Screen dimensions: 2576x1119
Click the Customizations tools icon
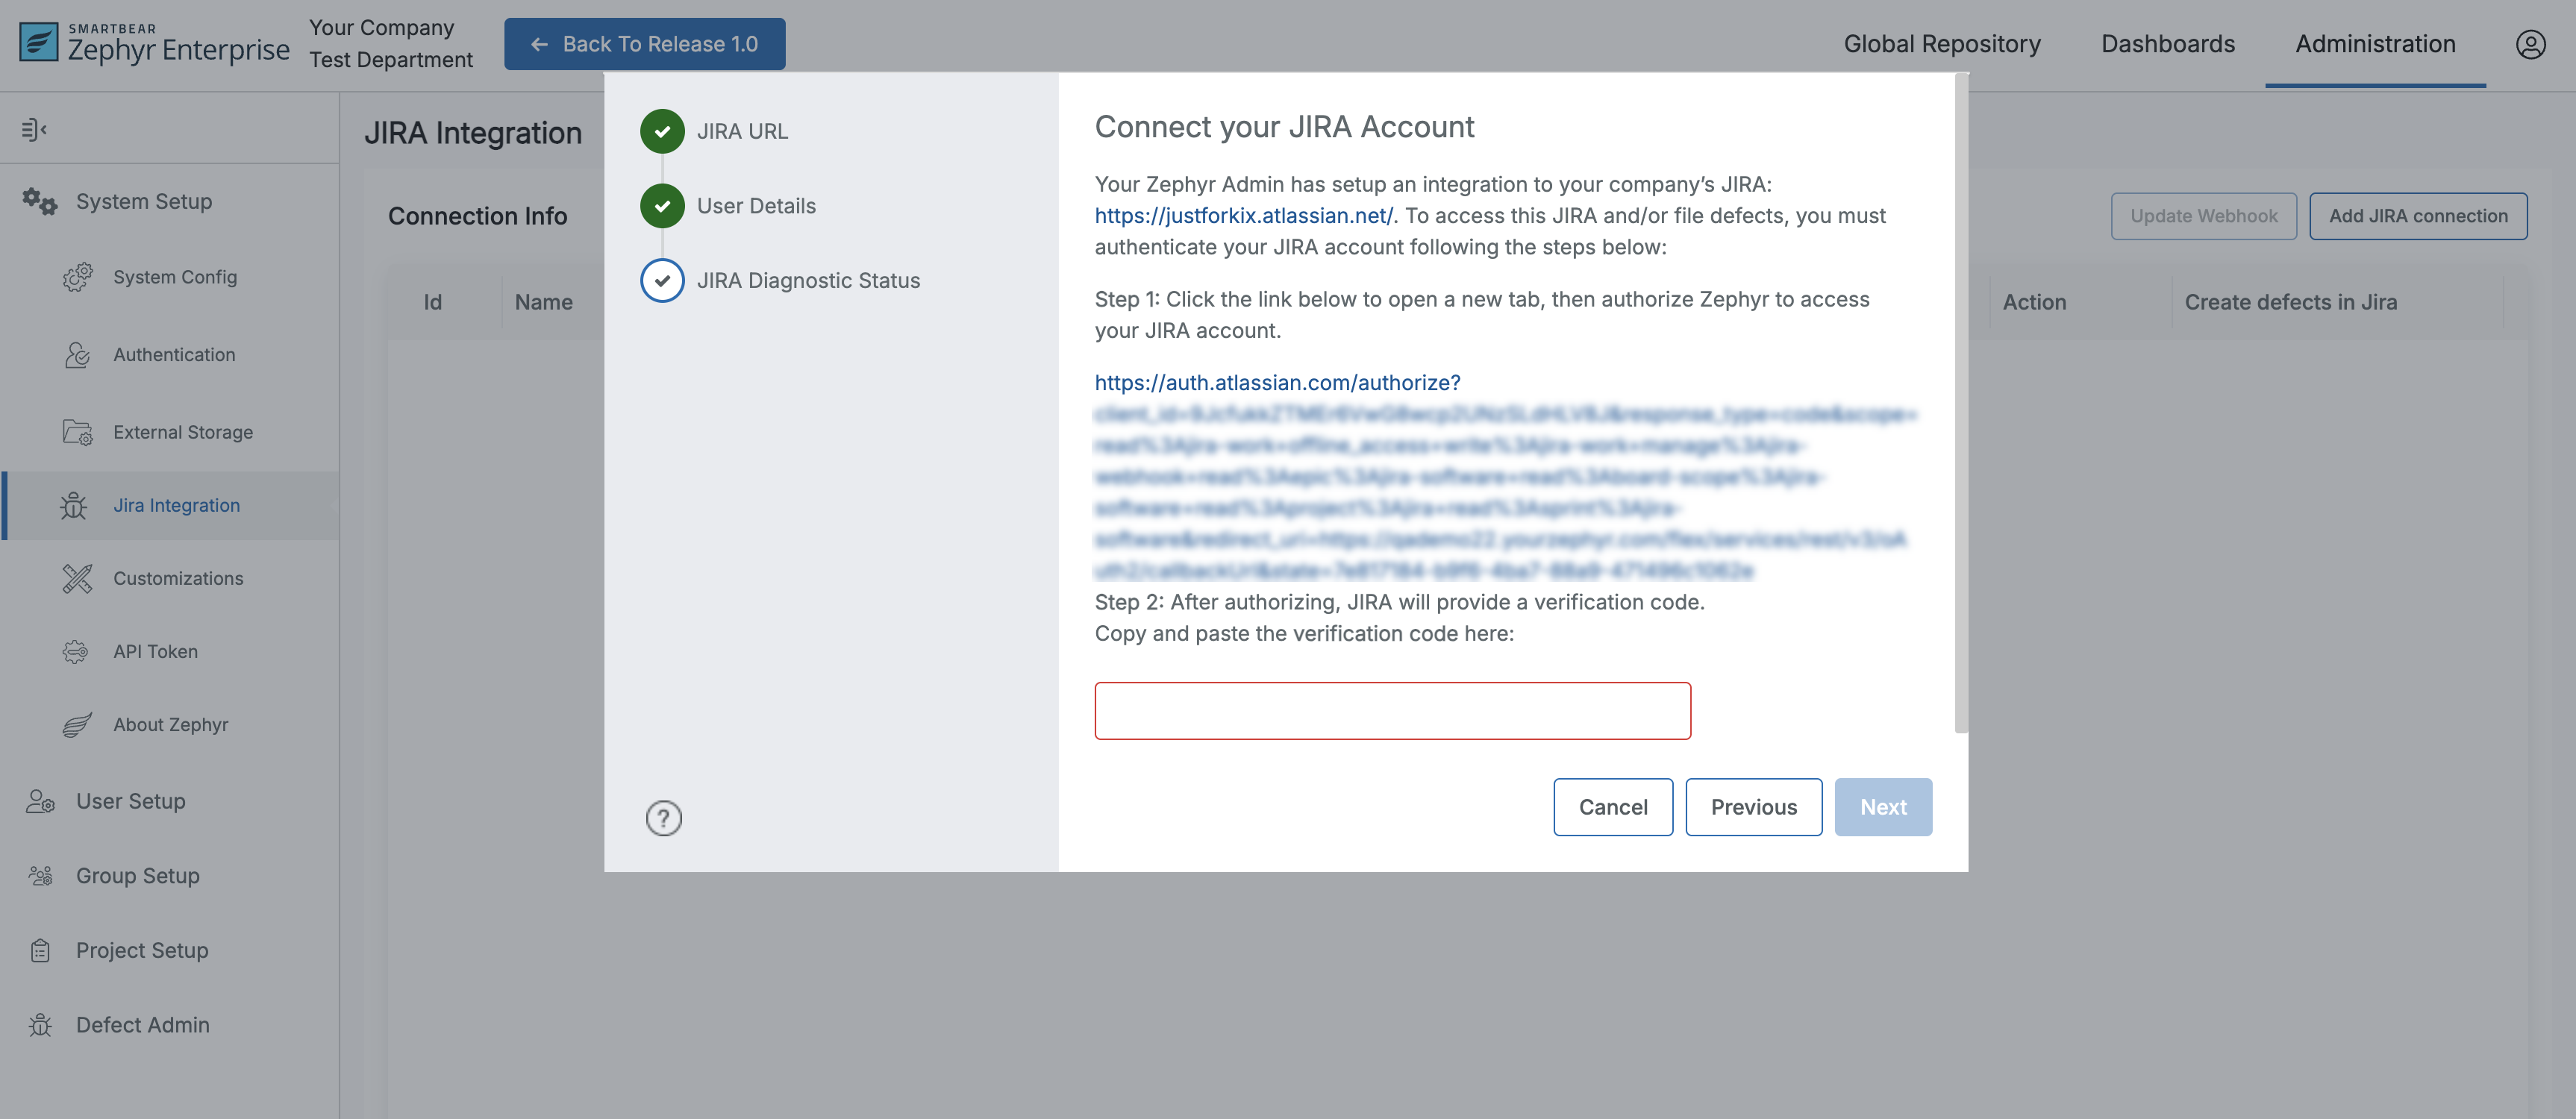[77, 578]
